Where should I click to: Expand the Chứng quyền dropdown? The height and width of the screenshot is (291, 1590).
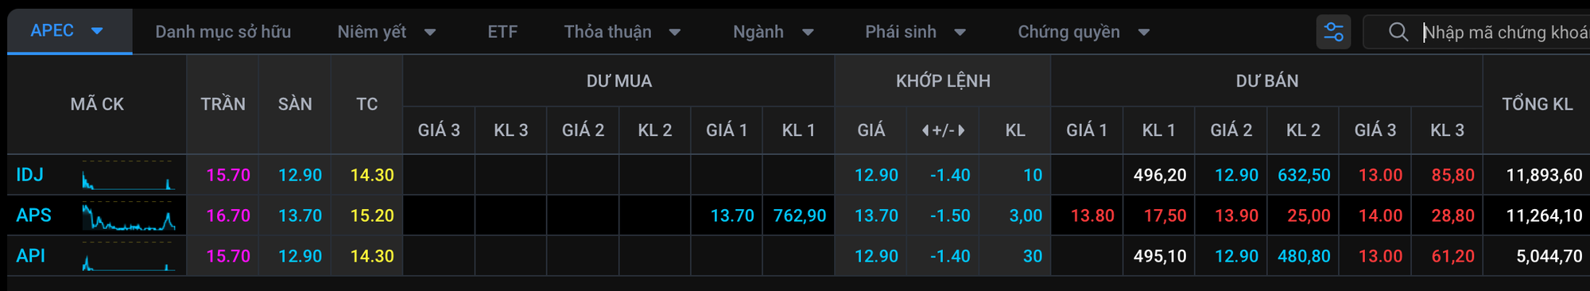click(x=1144, y=33)
